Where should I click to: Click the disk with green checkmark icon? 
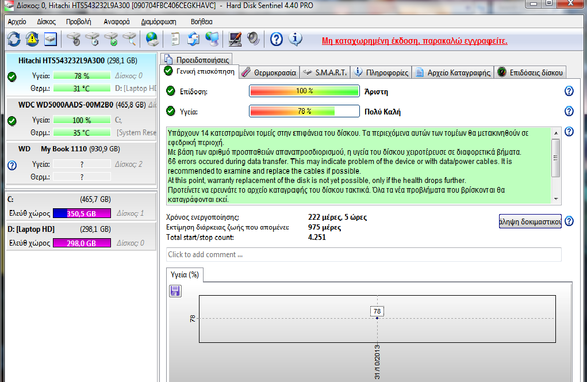tap(111, 39)
